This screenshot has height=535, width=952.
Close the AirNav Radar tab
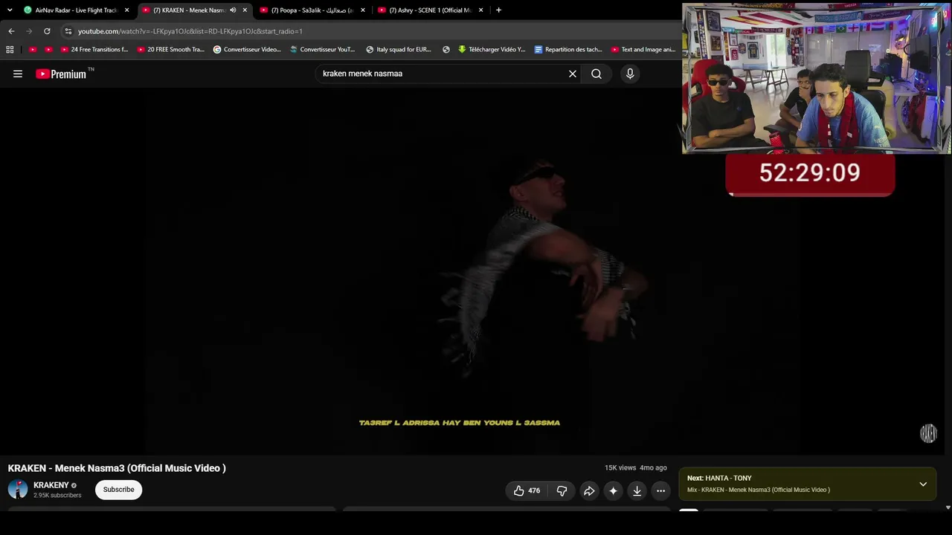(x=127, y=10)
